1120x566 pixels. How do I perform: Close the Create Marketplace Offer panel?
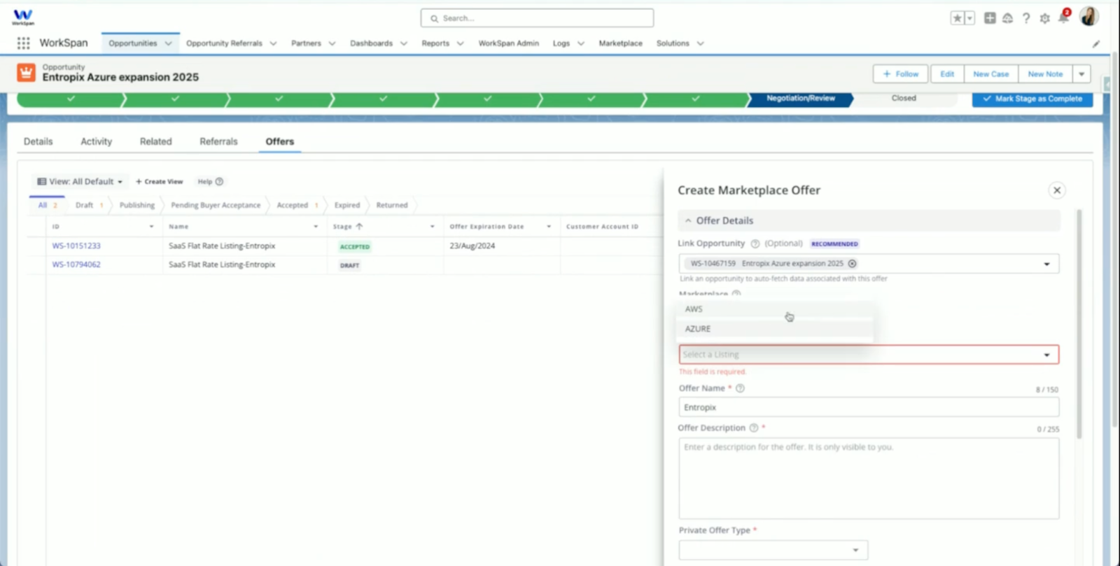[1057, 190]
